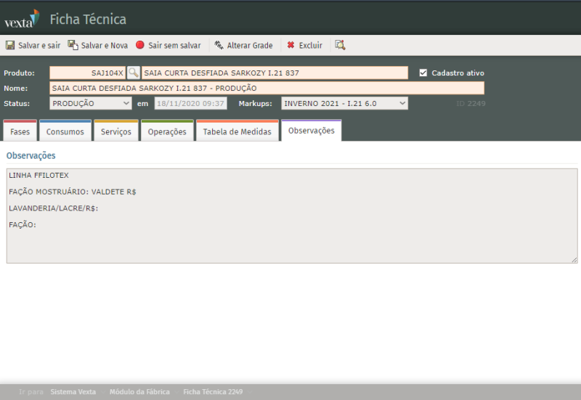Click the product search magnifier icon
This screenshot has height=400, width=581.
tap(134, 73)
